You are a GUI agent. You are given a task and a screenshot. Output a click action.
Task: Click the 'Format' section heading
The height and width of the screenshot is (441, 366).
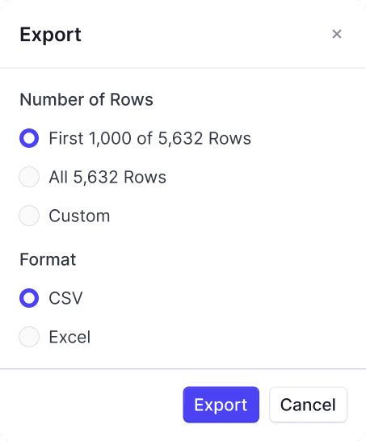48,259
